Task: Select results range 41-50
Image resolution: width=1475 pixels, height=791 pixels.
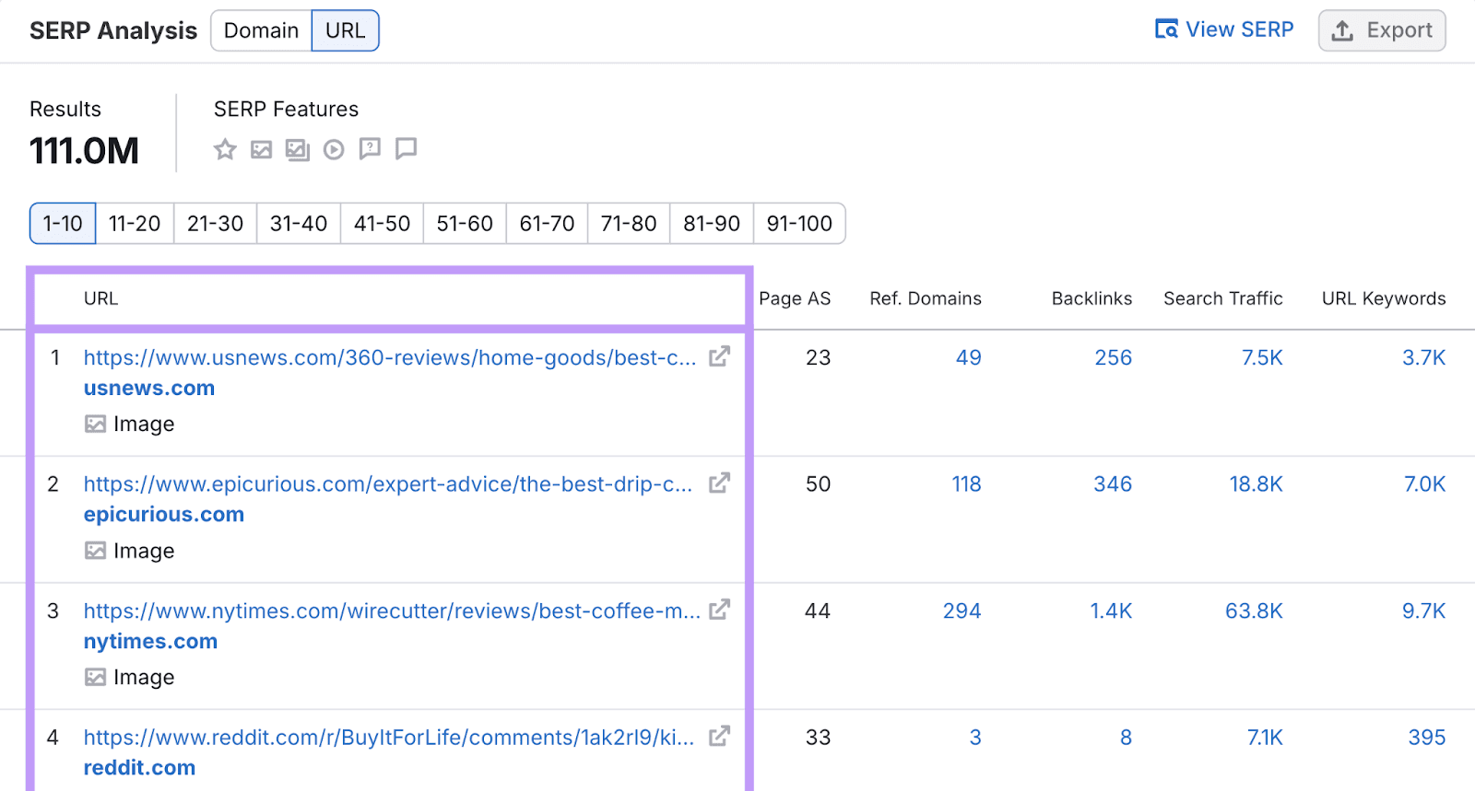Action: 383,223
